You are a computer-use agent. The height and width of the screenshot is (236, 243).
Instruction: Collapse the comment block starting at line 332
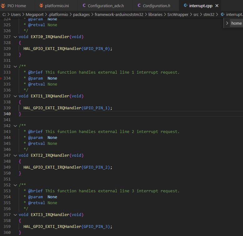click(x=15, y=66)
